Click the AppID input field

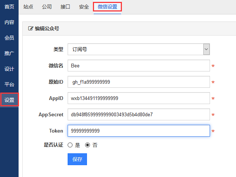[x=139, y=98]
